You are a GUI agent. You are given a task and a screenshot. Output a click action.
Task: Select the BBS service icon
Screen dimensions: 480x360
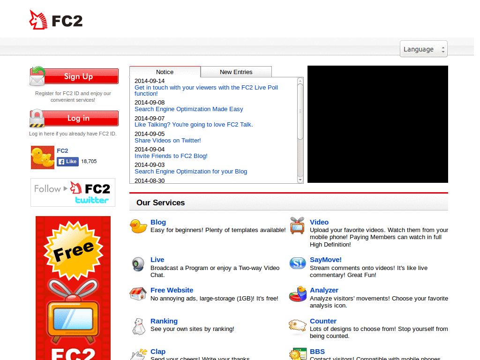tap(298, 354)
